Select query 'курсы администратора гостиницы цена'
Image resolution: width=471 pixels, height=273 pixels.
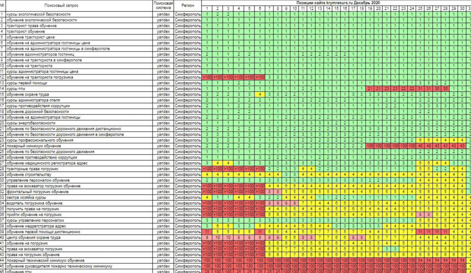tap(42, 71)
